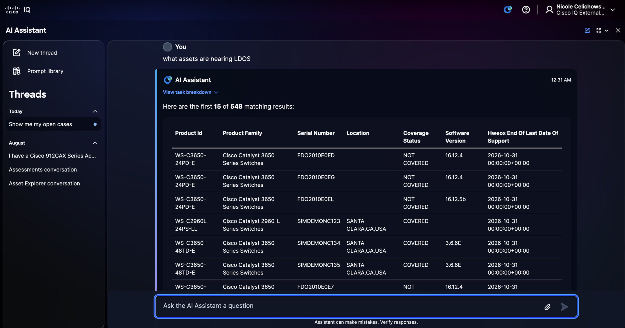
Task: Click software version 16.12.5b
Action: click(455, 199)
